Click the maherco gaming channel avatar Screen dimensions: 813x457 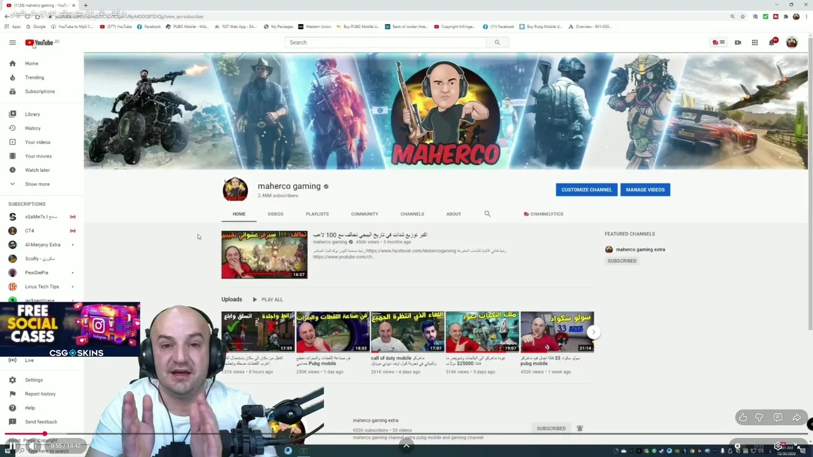235,190
